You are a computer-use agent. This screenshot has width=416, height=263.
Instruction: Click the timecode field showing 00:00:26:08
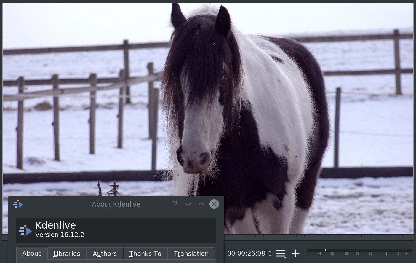coord(246,253)
